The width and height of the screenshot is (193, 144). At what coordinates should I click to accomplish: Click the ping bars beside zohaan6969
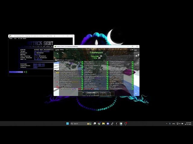click(132, 89)
